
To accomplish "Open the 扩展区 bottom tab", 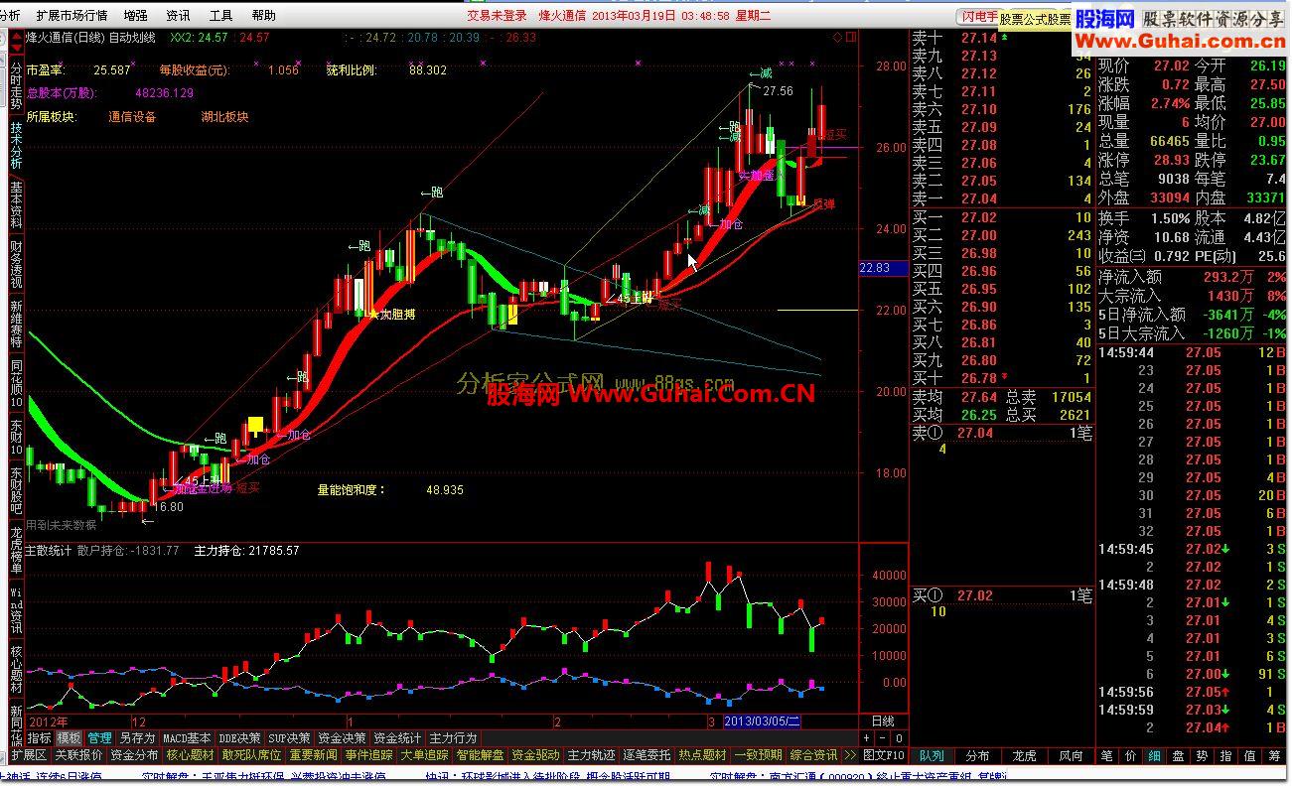I will [30, 755].
